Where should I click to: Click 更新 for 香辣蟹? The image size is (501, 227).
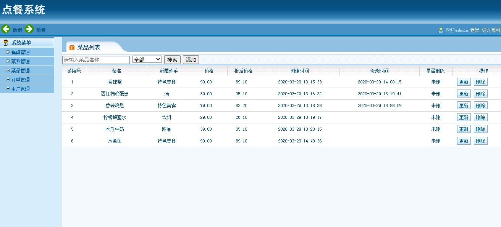point(464,82)
